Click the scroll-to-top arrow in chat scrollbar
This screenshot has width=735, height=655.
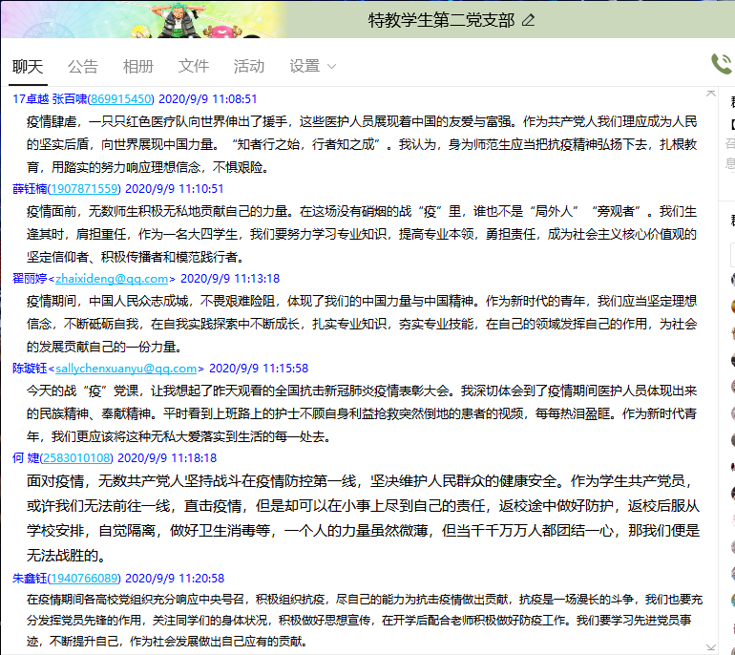(x=709, y=94)
